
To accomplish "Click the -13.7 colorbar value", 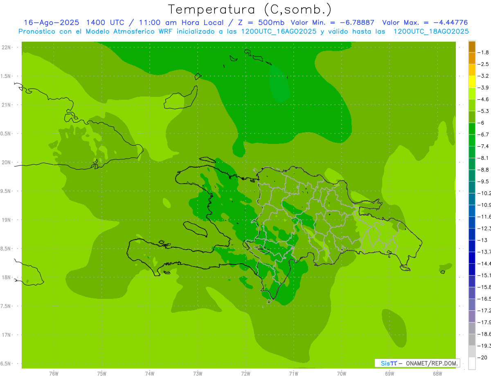I will click(x=484, y=251).
